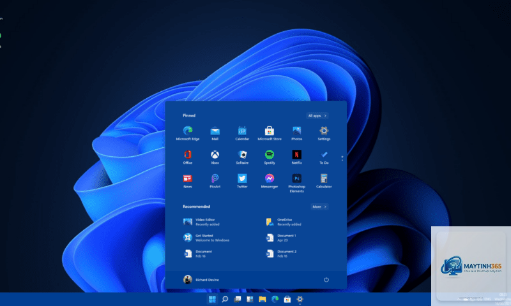Open the Twitter pinned app
511x306 pixels.
tap(242, 181)
